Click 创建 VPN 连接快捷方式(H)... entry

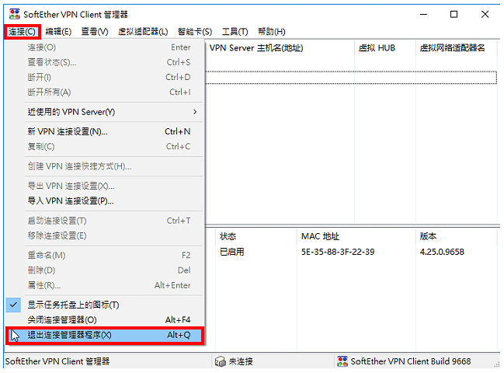pos(105,166)
